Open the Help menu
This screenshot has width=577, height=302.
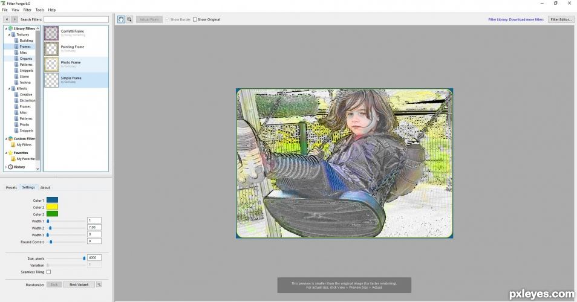52,10
